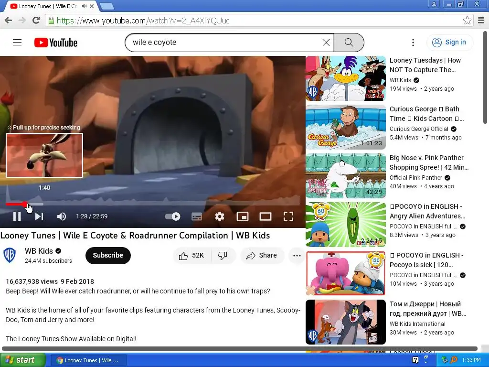Pause the video with the pause button

(17, 216)
